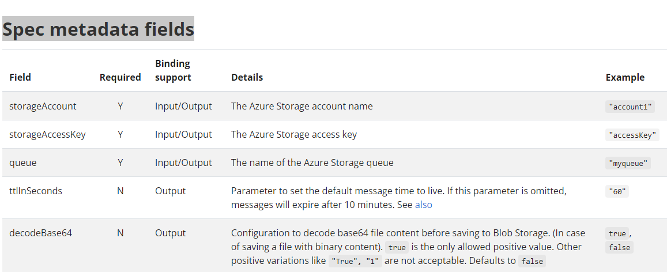
Task: Click the "Required" column header
Action: point(120,77)
